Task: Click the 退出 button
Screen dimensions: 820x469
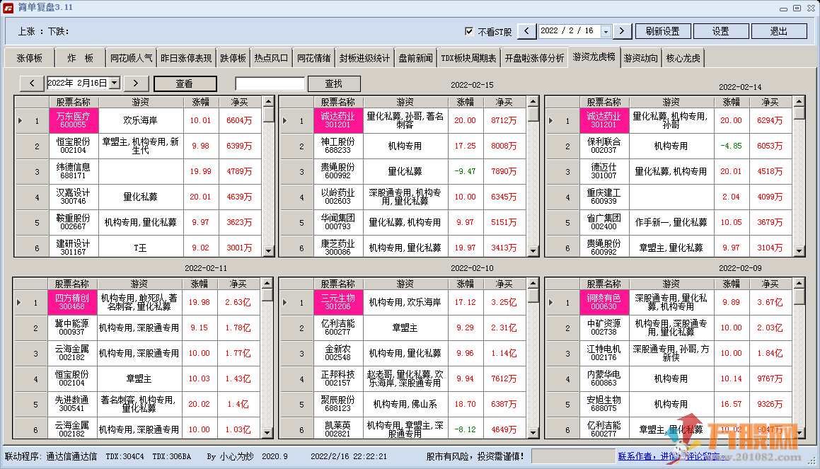Action: tap(779, 31)
